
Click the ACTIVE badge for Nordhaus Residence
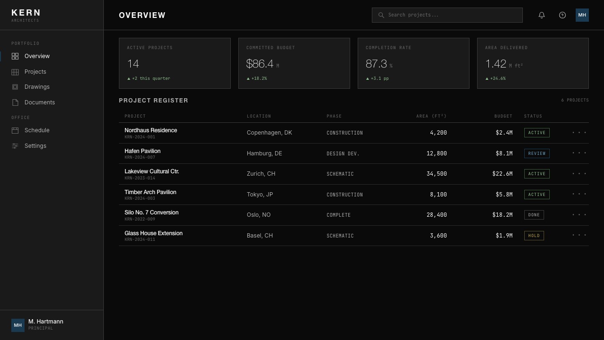[x=537, y=133]
